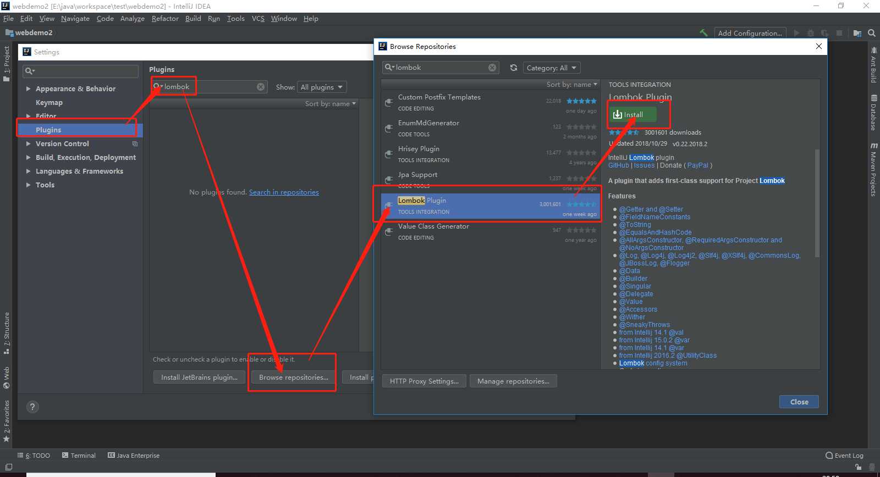Image resolution: width=880 pixels, height=477 pixels.
Task: Open the Favorites tool window tab
Action: [7, 421]
